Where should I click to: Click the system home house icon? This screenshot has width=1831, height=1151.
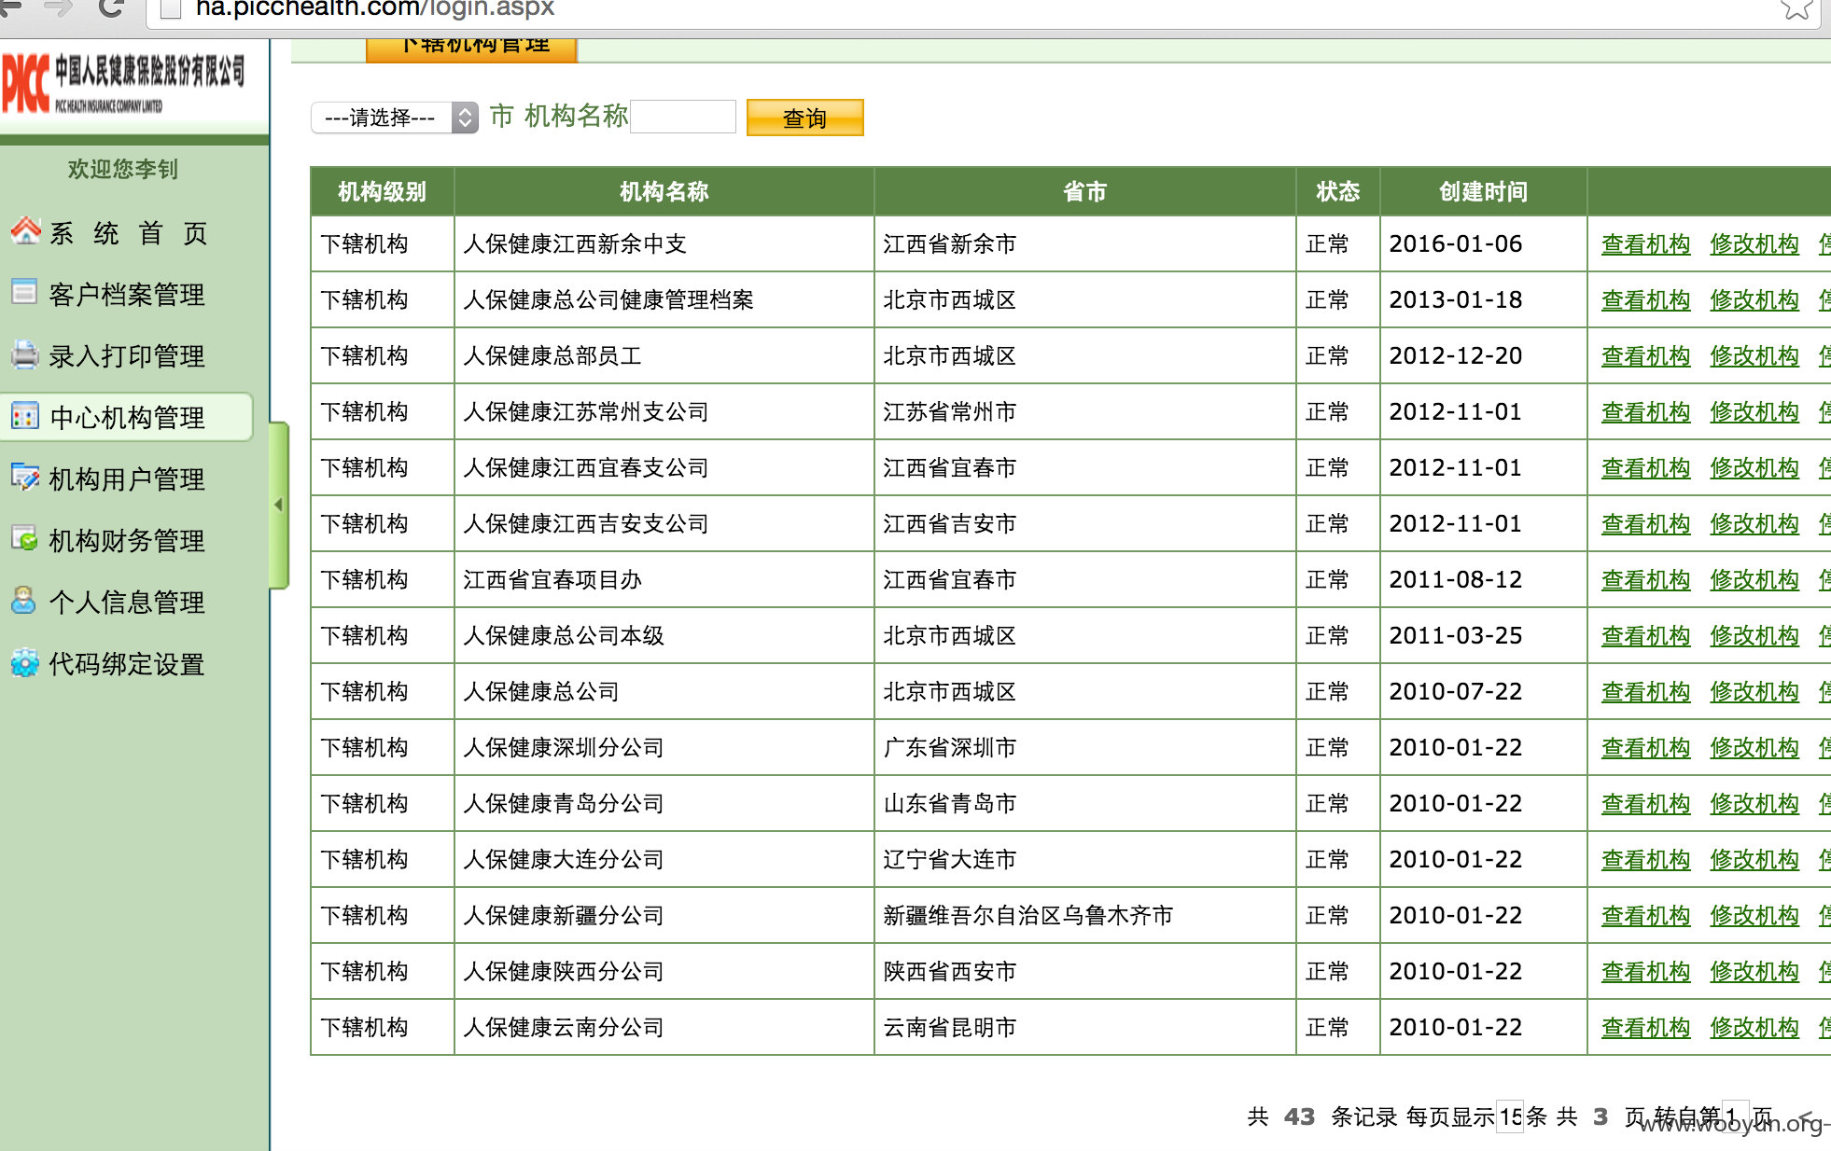(25, 230)
